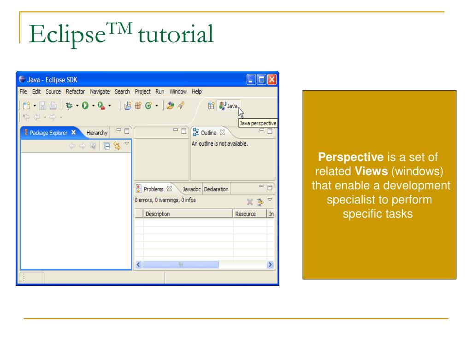Select the Java perspective button
472x354 pixels.
click(x=229, y=106)
